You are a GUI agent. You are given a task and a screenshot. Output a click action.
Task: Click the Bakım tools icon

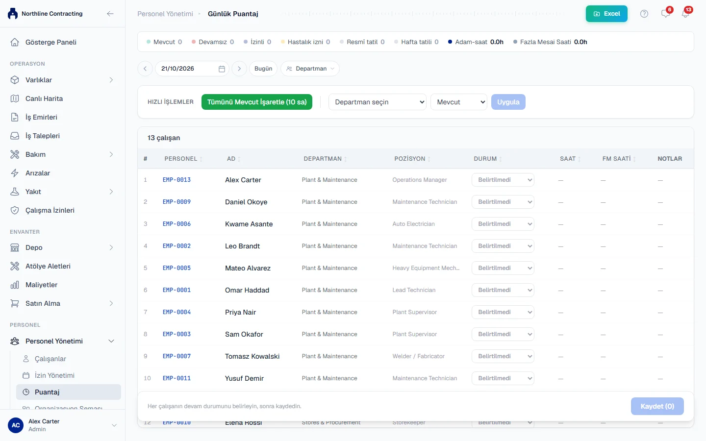click(15, 154)
